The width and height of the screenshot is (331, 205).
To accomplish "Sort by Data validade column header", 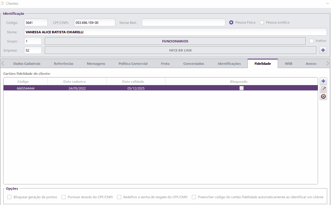I will pos(136,81).
